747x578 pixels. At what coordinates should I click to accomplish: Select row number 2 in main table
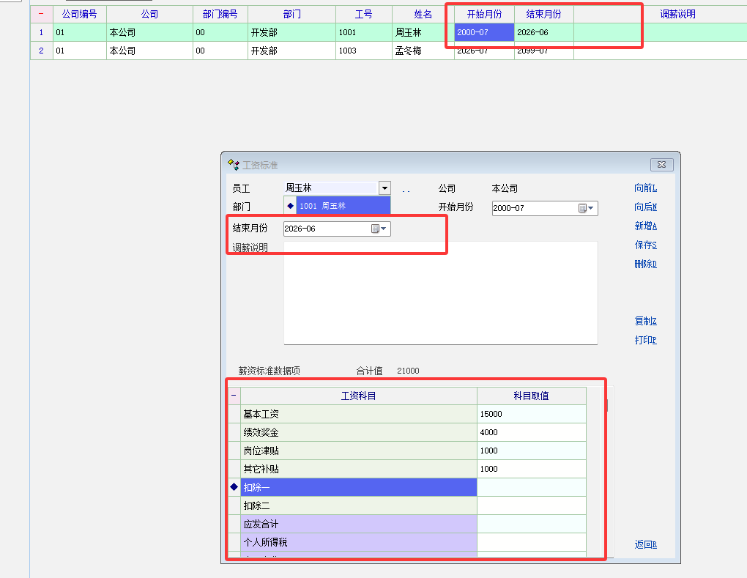point(42,51)
